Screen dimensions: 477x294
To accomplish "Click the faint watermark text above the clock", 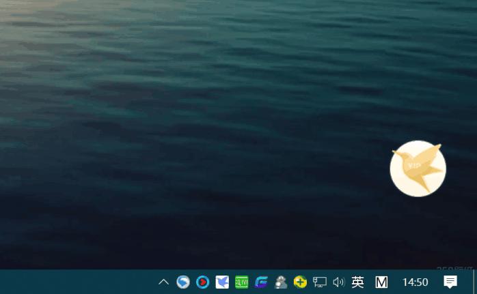I will [x=455, y=267].
